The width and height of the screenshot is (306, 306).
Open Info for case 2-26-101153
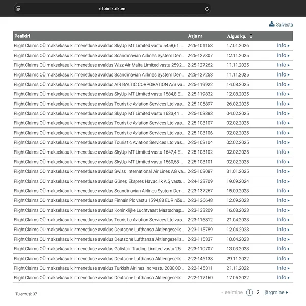pos(282,46)
